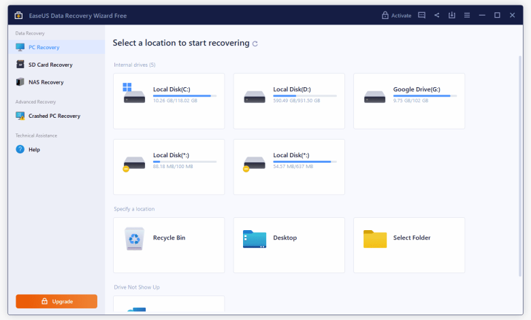531x320 pixels.
Task: Click the Google Drive(G:) drive icon
Action: [374, 97]
